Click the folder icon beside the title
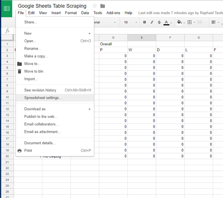This screenshot has height=198, width=223. tap(102, 6)
